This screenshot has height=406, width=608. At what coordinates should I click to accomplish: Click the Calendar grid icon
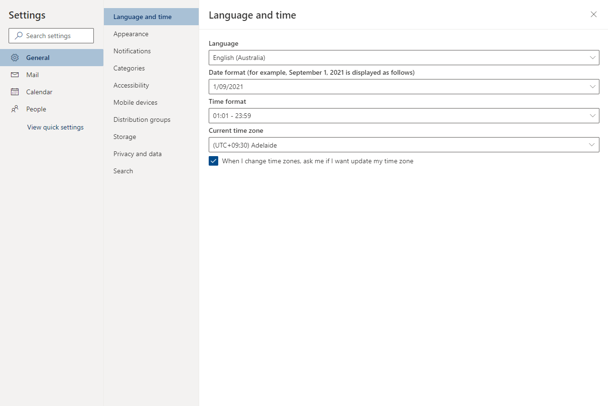[15, 92]
